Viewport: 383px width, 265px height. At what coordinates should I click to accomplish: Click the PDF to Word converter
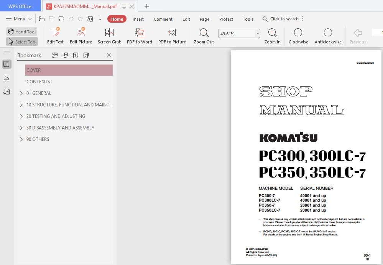(140, 36)
